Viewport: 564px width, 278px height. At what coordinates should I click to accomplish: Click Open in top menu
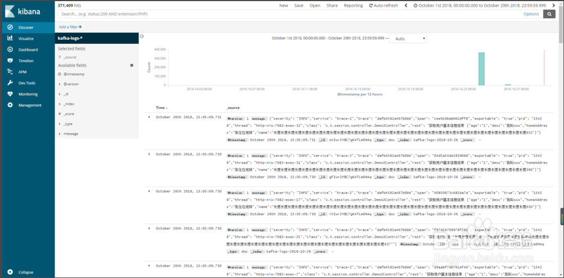pyautogui.click(x=315, y=6)
